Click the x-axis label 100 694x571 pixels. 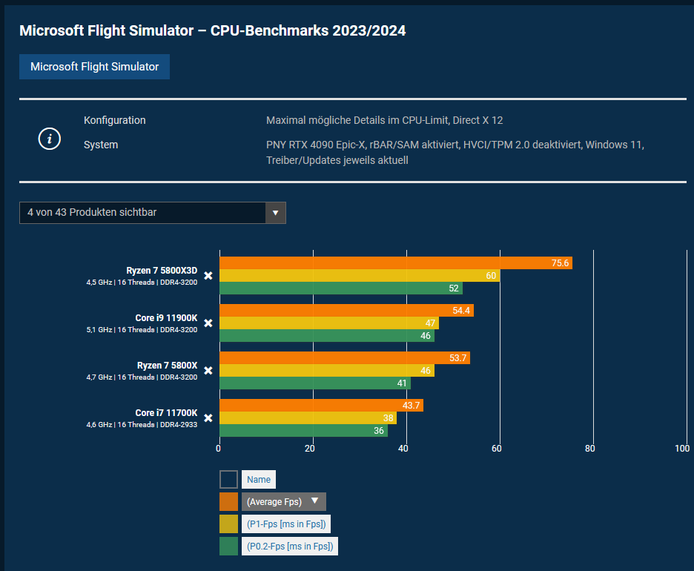coord(682,449)
